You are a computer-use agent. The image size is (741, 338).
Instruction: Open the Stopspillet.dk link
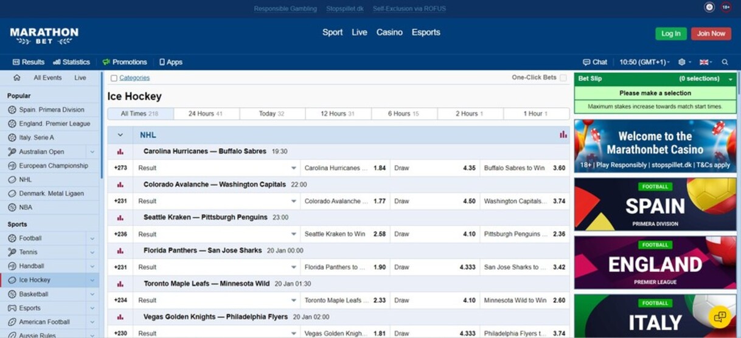pos(345,9)
